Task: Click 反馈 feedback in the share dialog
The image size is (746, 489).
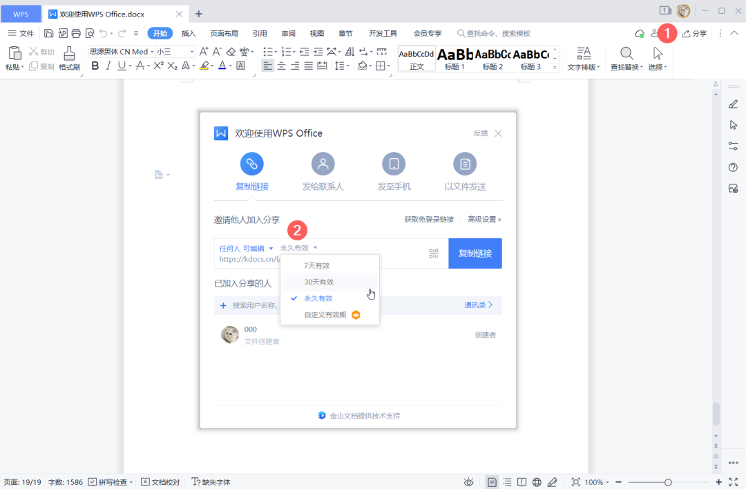Action: [481, 133]
